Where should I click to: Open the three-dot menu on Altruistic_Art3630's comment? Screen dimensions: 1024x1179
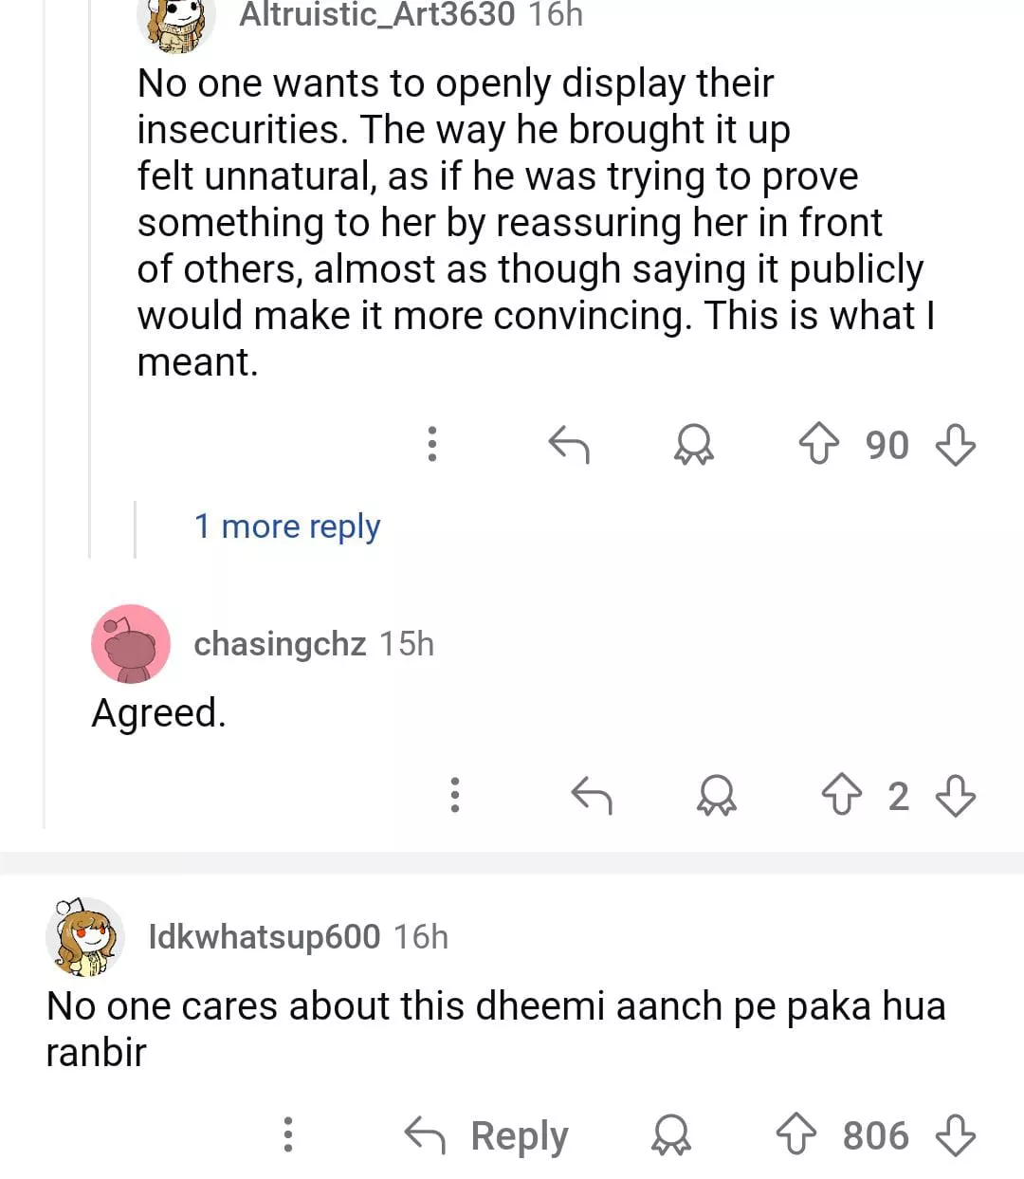pos(432,444)
